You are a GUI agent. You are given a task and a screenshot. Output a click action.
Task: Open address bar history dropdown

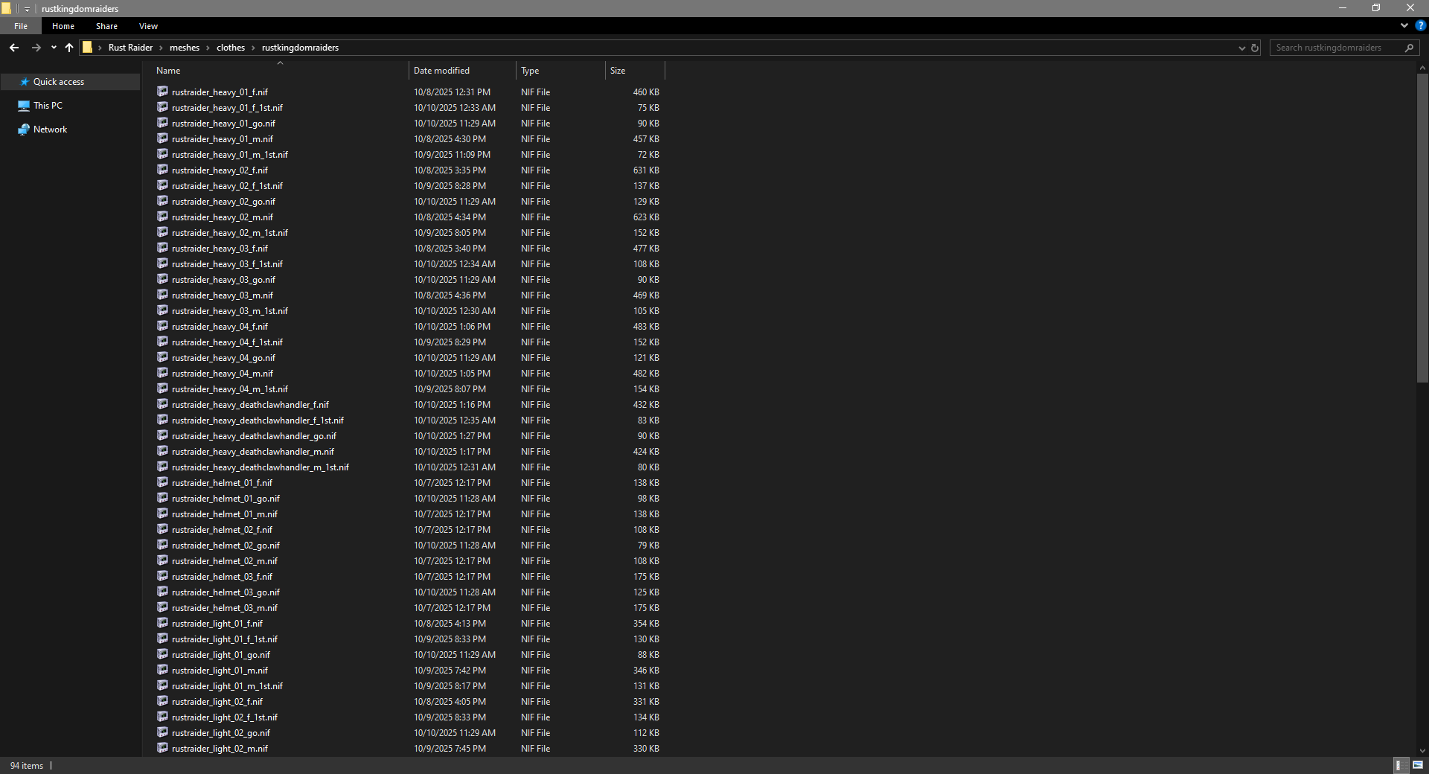click(x=1241, y=48)
